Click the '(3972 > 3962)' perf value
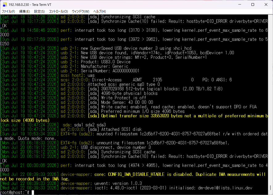The width and height of the screenshot is (273, 195). pos(144,39)
